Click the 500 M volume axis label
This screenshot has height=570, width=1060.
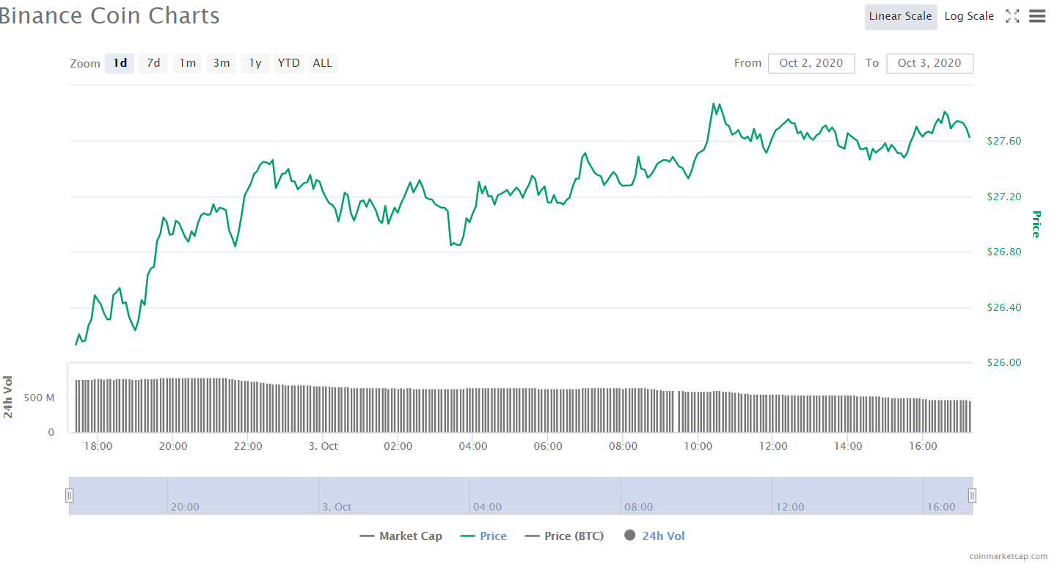[x=40, y=398]
